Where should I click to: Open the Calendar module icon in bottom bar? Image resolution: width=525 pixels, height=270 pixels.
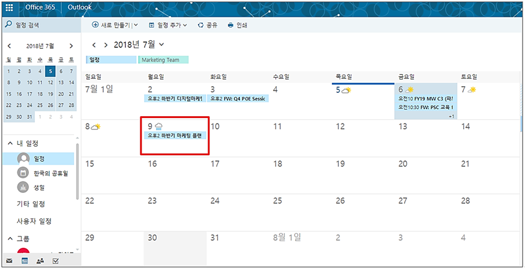(x=25, y=261)
